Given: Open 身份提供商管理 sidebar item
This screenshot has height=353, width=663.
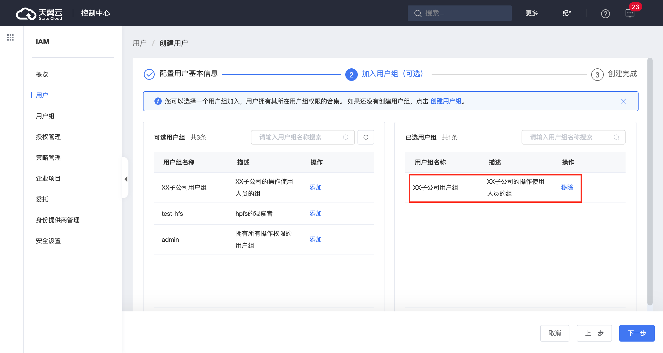Looking at the screenshot, I should coord(58,220).
